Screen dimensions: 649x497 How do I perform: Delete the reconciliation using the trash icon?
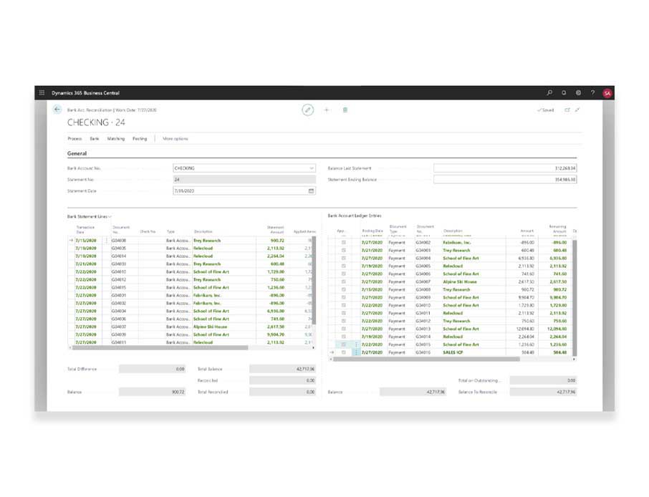coord(345,110)
